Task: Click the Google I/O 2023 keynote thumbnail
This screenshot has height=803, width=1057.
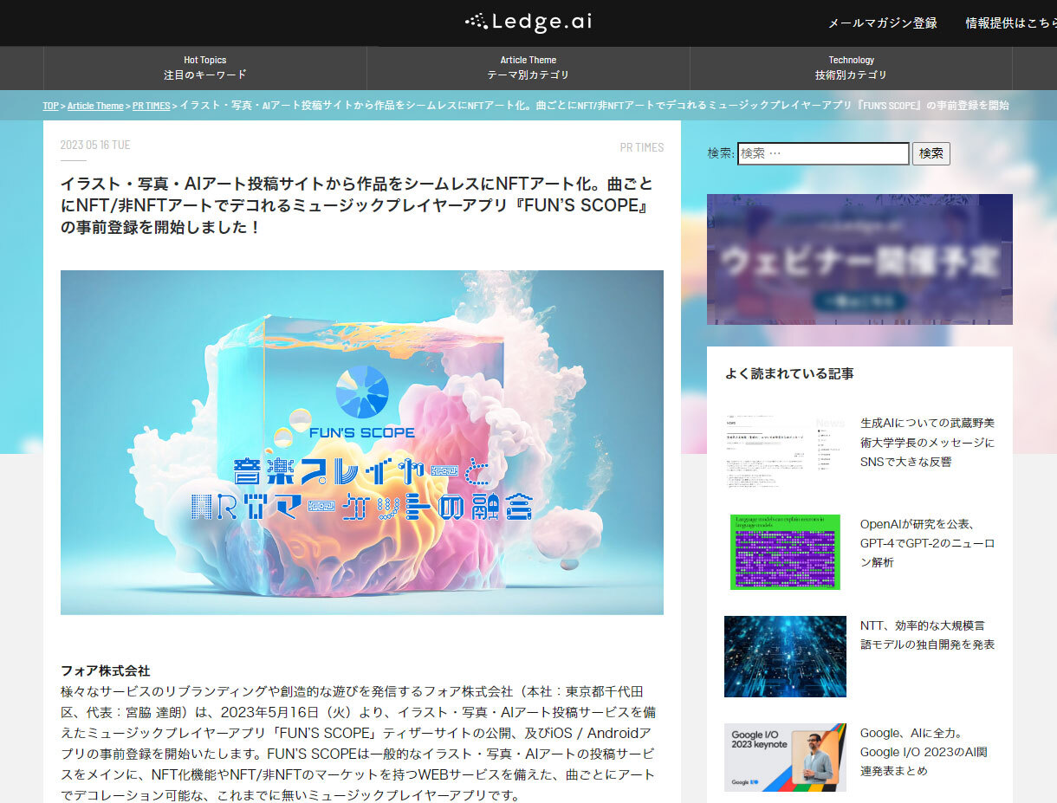Action: coord(785,758)
